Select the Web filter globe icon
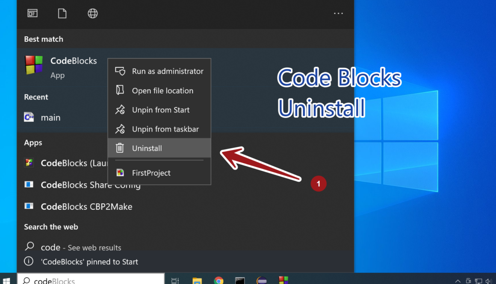 click(93, 14)
